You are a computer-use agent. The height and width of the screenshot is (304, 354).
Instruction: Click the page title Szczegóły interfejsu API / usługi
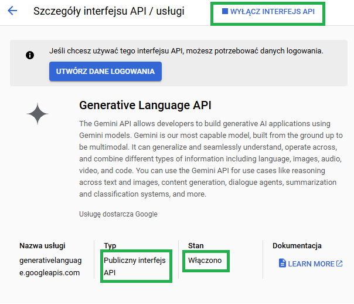click(109, 11)
